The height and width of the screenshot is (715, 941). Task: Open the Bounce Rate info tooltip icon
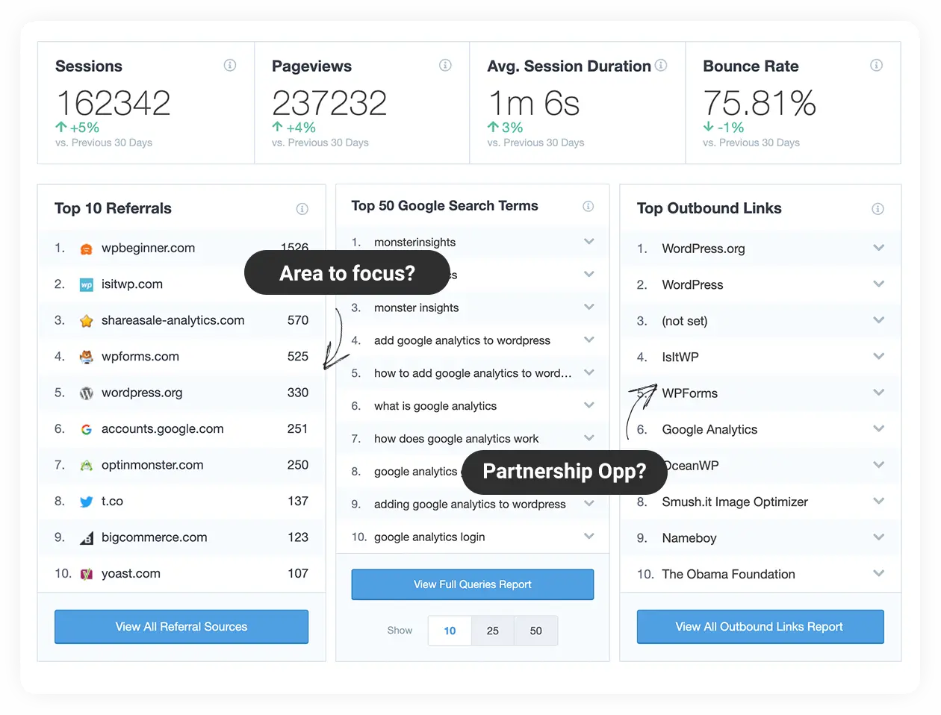(x=876, y=66)
